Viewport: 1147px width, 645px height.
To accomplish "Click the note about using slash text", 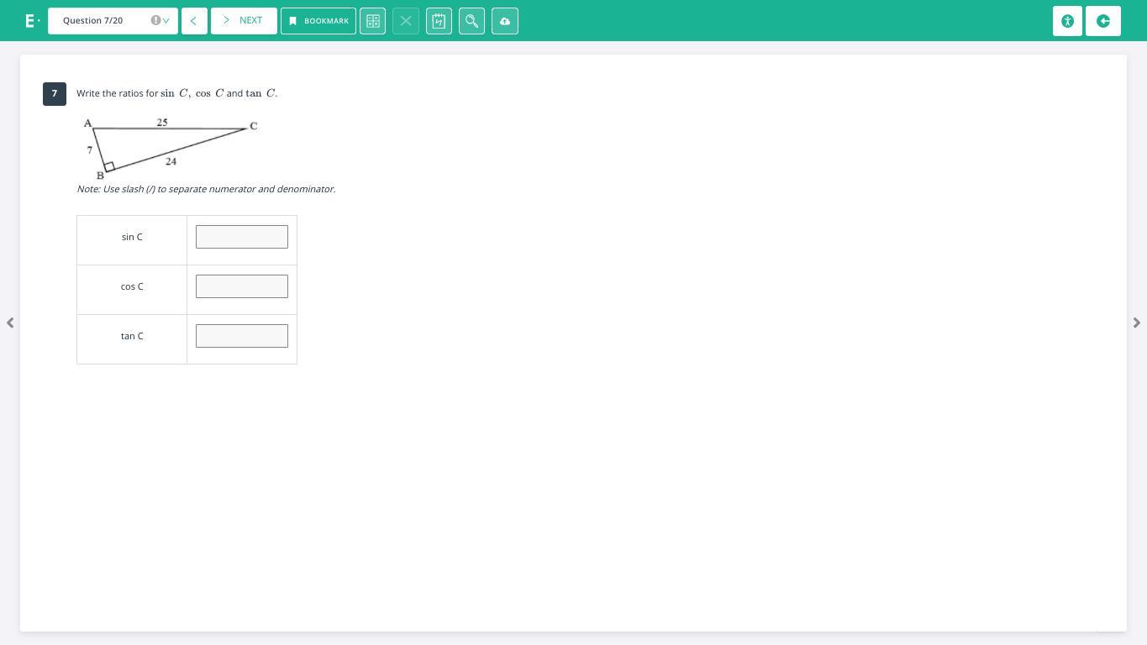I will [206, 189].
